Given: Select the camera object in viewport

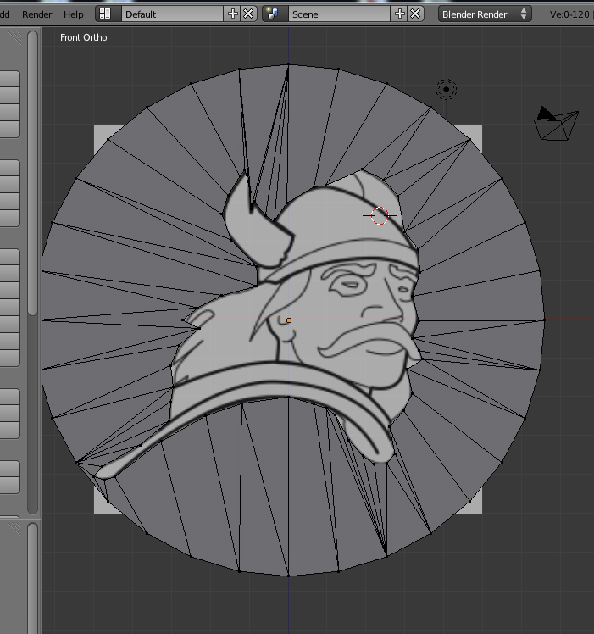Looking at the screenshot, I should [x=556, y=124].
